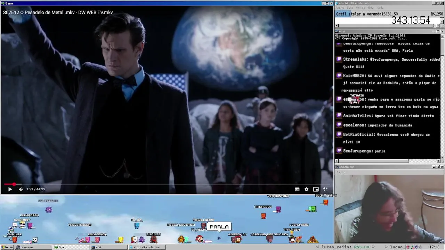Click the Game window title icon
This screenshot has width=445, height=250.
(x=3, y=3)
